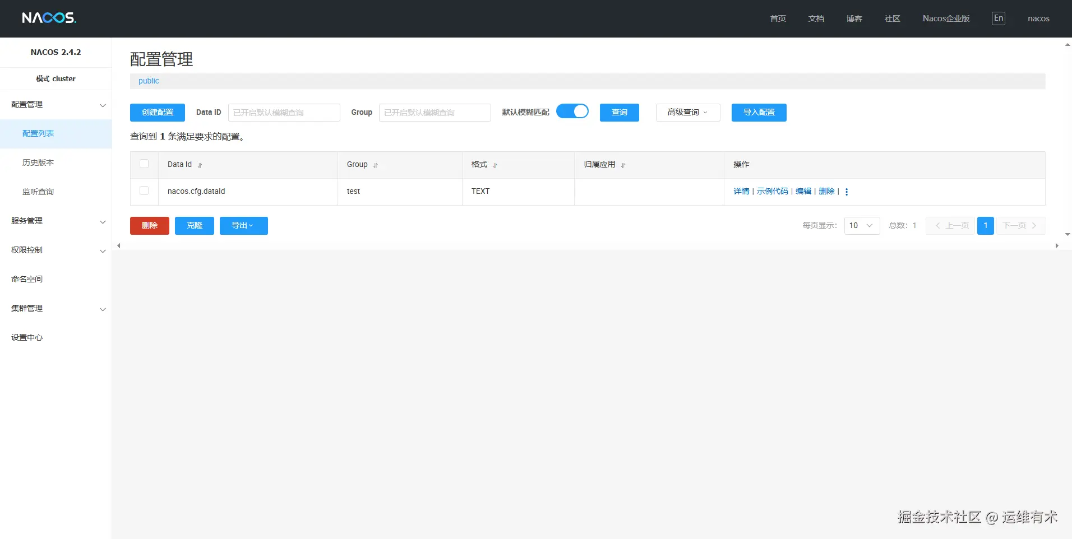Select all configurations via header checkbox
This screenshot has height=539, width=1072.
(x=144, y=164)
